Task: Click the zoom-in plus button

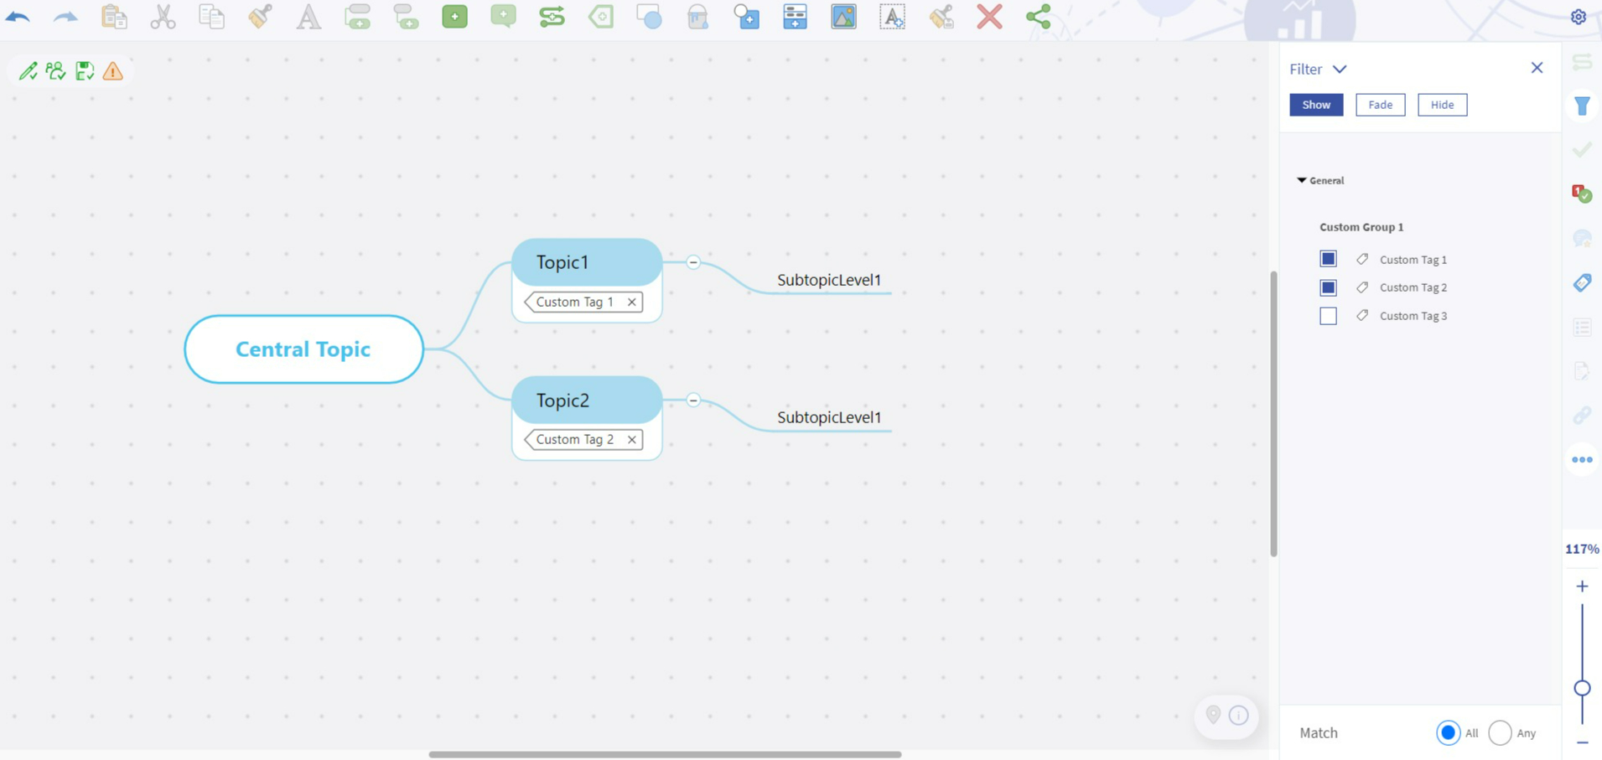Action: [x=1582, y=587]
